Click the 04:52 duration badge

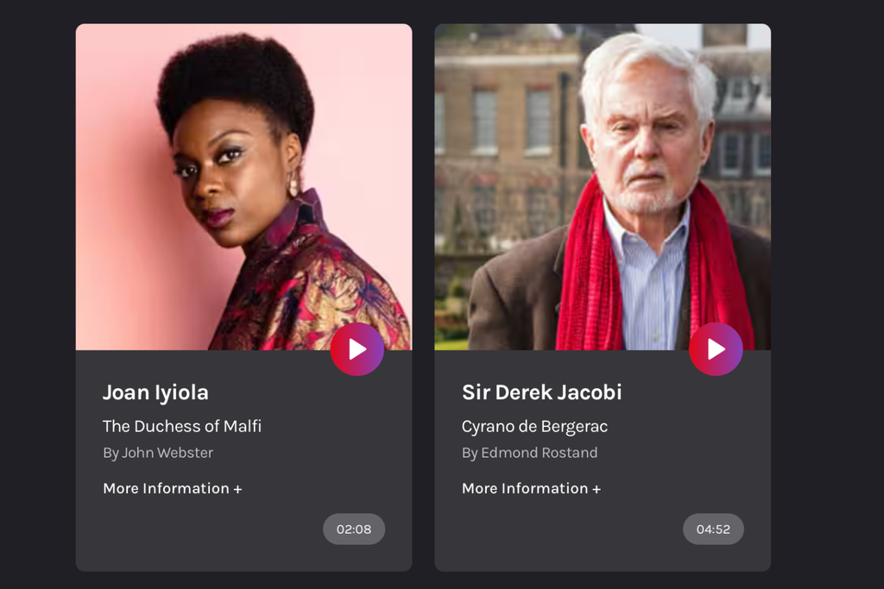(x=713, y=529)
